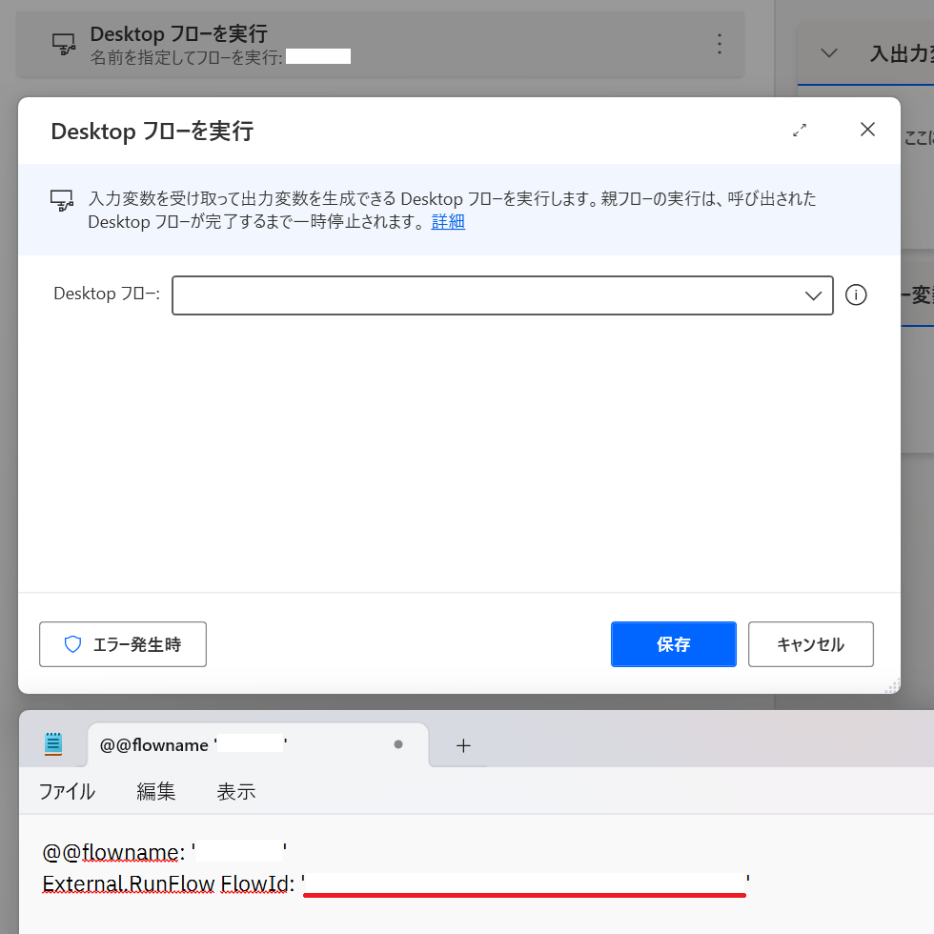The image size is (934, 934).
Task: Open the 編集 menu in Notepad
Action: [156, 791]
